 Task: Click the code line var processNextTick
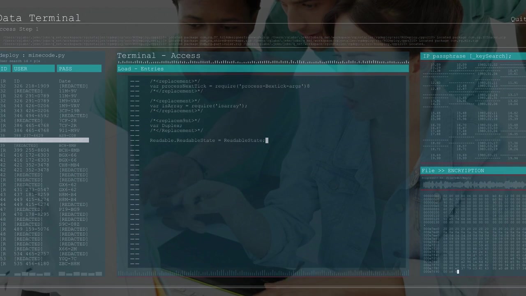[230, 86]
